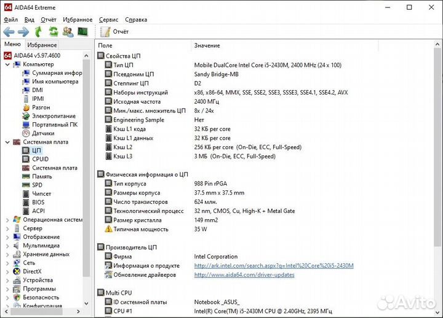Click the green monitor graph toolbar icon
Screen dimensions: 443x318
pyautogui.click(x=82, y=31)
